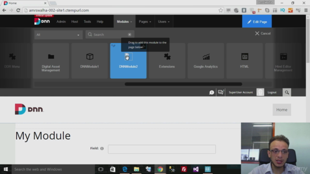The height and width of the screenshot is (174, 310).
Task: Open the Chrome menu button
Action: point(306,10)
